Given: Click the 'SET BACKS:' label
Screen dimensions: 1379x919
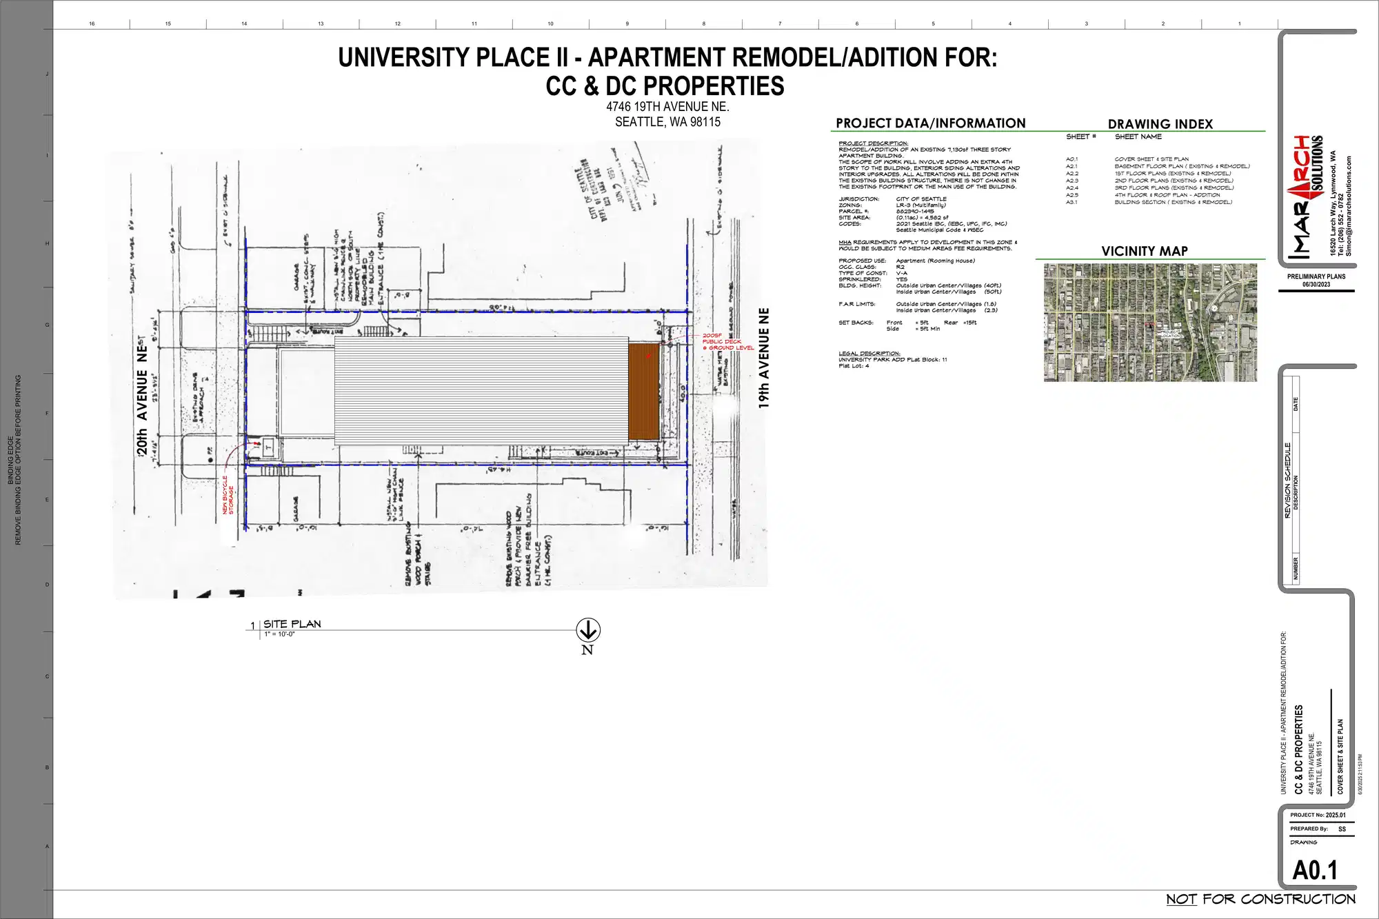Looking at the screenshot, I should click(856, 323).
